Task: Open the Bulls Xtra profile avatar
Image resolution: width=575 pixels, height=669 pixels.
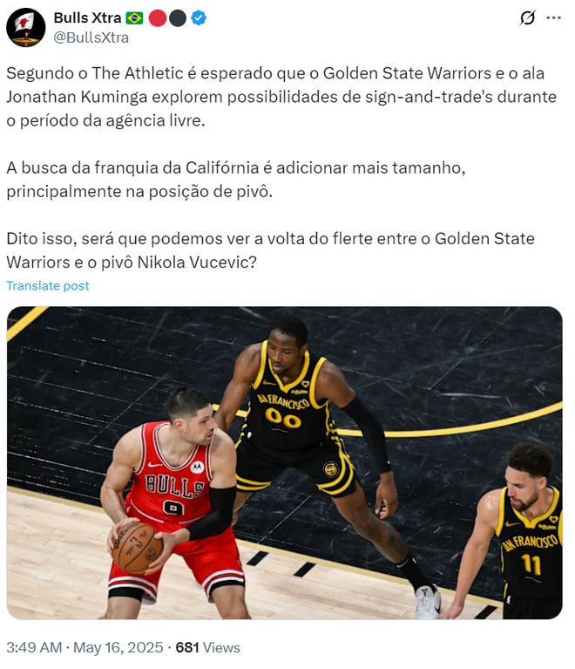Action: point(25,28)
